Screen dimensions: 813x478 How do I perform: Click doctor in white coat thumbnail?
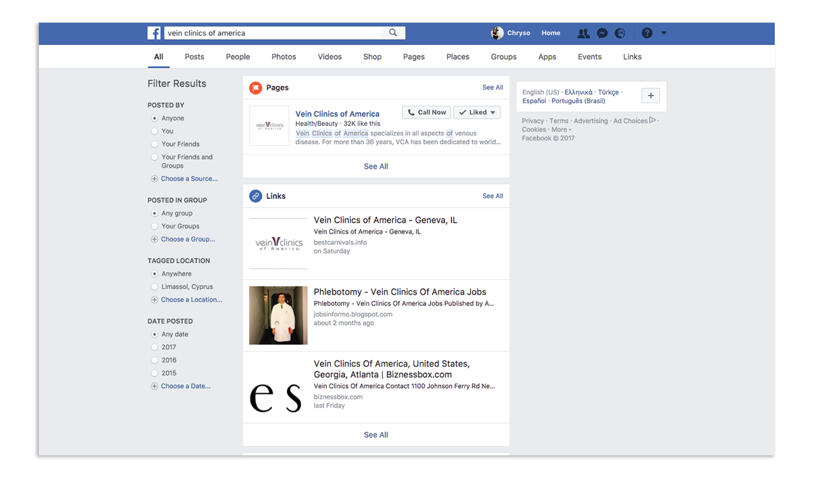(x=278, y=315)
